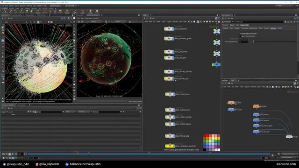Select the yellow shor_emission_particles node
The image size is (299, 168).
(x=170, y=146)
